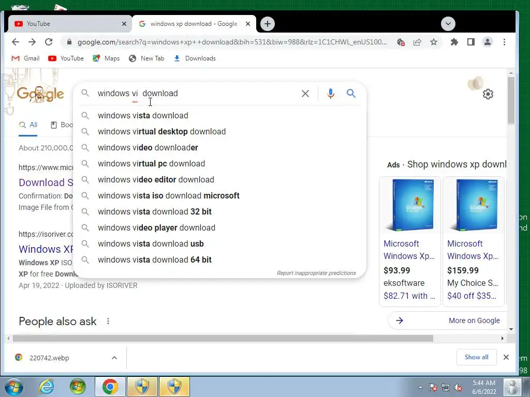Click Report inappropriate predictions

tap(316, 273)
